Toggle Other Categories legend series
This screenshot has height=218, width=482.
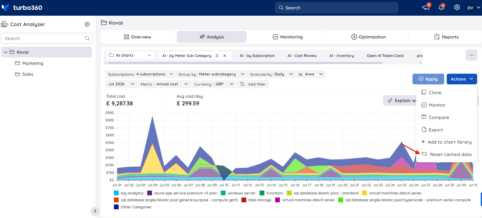coord(133,207)
